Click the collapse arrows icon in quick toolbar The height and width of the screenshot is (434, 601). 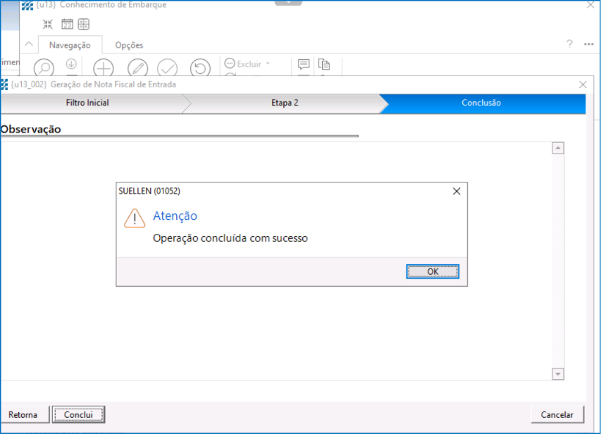click(x=48, y=25)
